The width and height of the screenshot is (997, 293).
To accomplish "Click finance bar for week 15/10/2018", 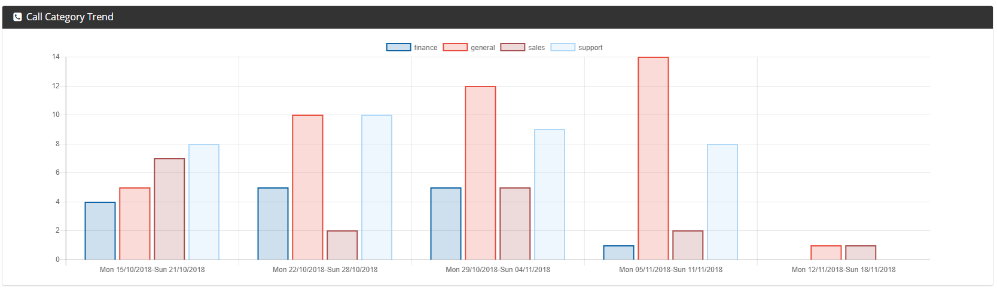I will point(100,231).
